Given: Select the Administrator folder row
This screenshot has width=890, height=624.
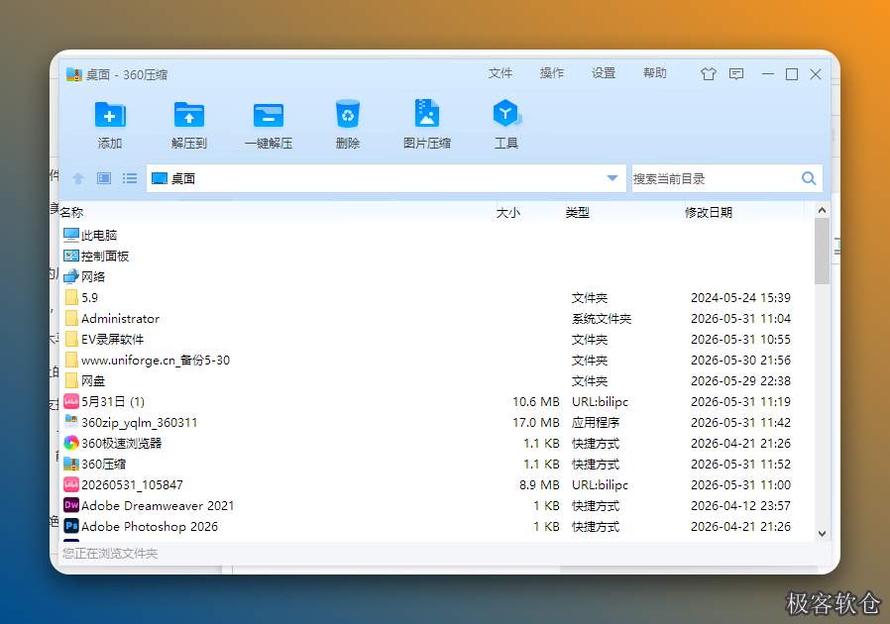Looking at the screenshot, I should 437,318.
